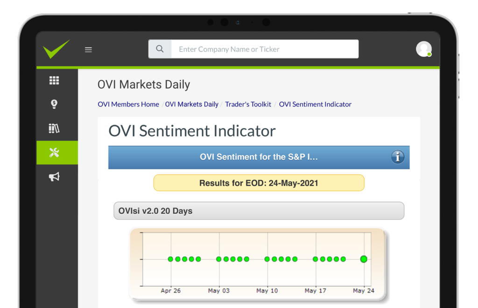The width and height of the screenshot is (478, 308).
Task: Click the OVI Sentiment for the S&P banner
Action: tap(259, 157)
